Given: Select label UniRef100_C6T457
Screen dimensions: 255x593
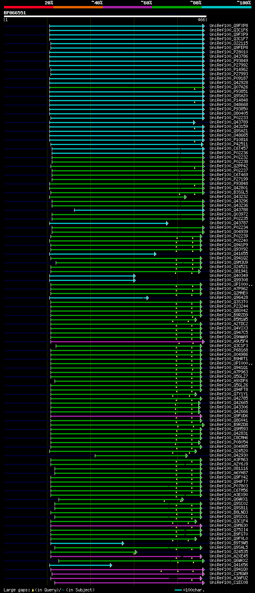Looking at the screenshot, I should pos(229,148).
